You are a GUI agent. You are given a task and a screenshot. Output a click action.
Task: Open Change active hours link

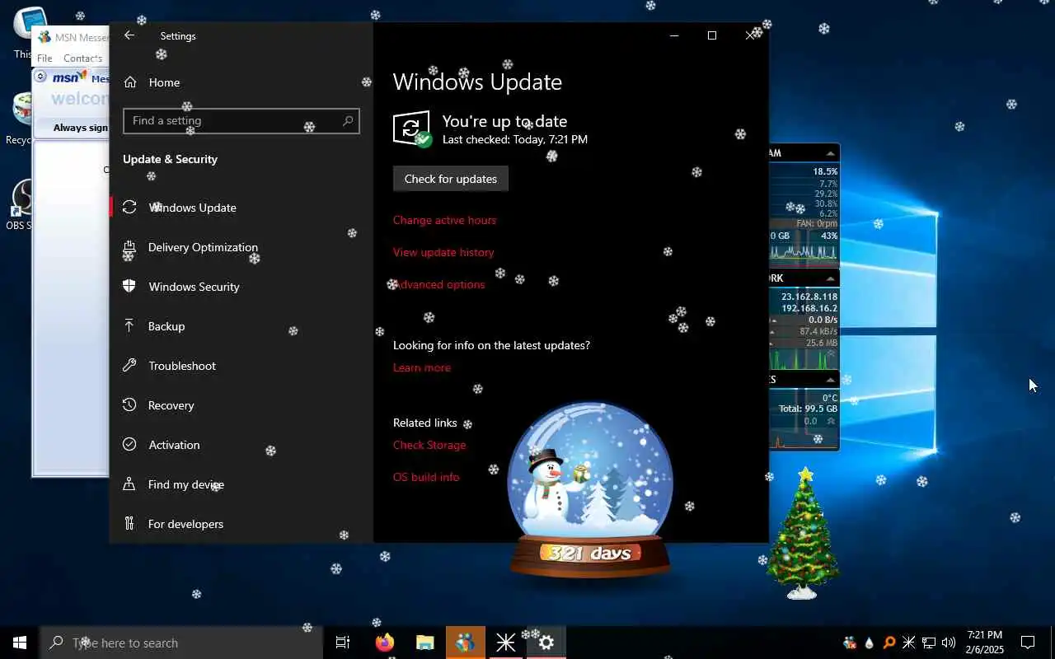tap(444, 220)
